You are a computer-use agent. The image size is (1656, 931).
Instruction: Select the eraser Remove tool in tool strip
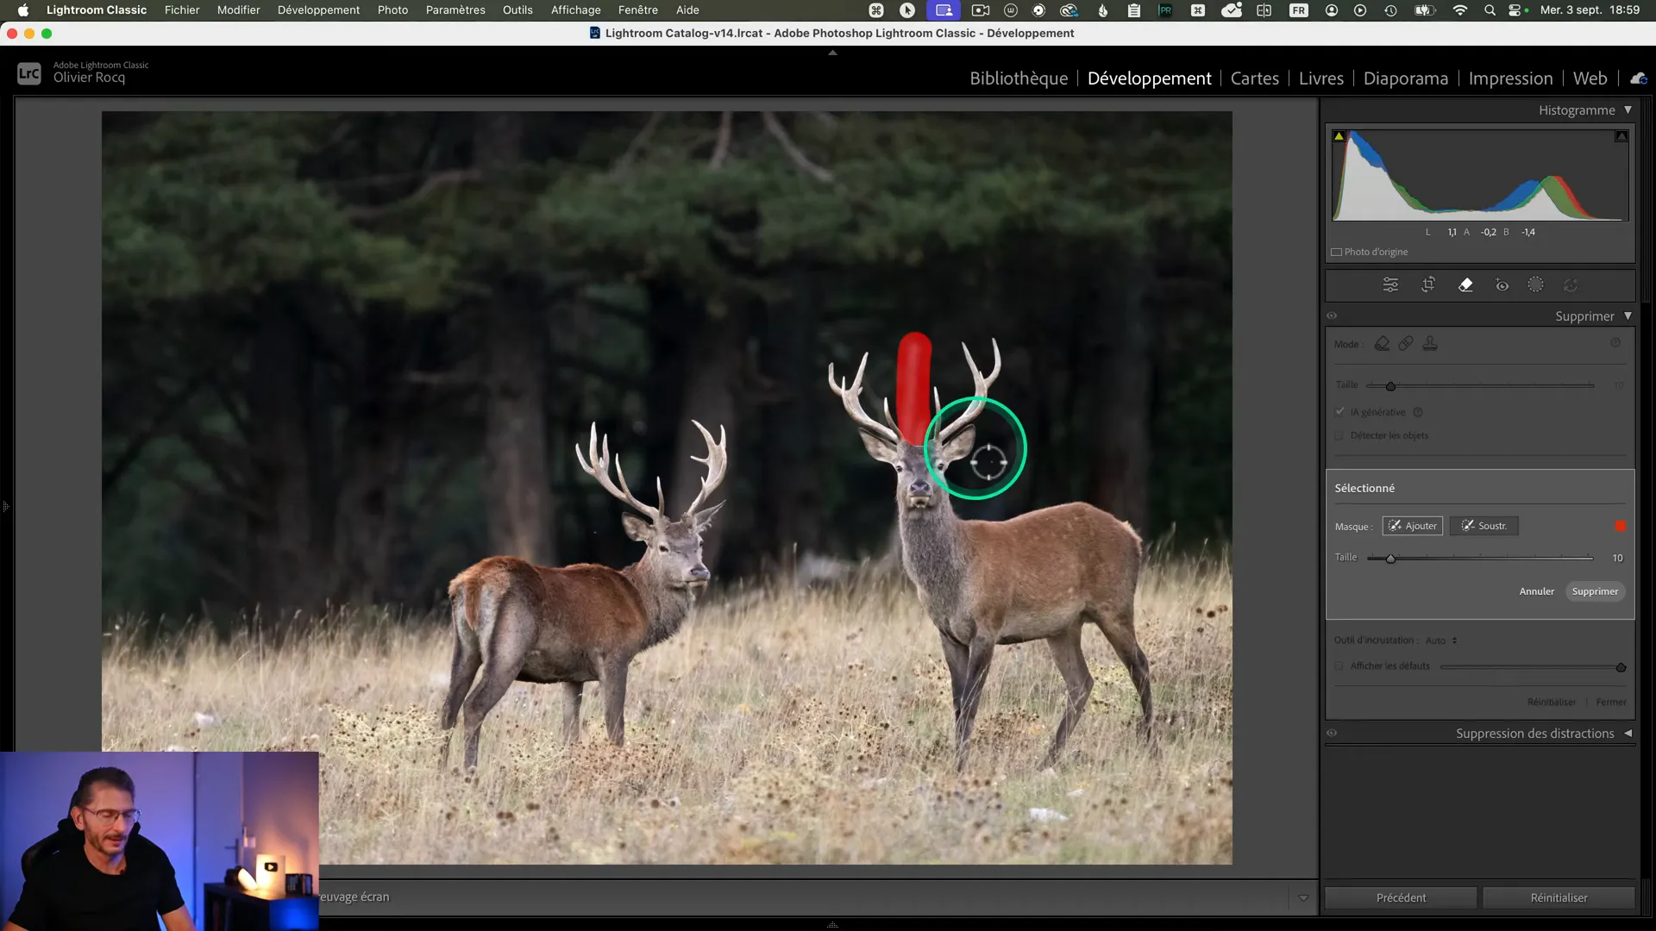click(1465, 284)
